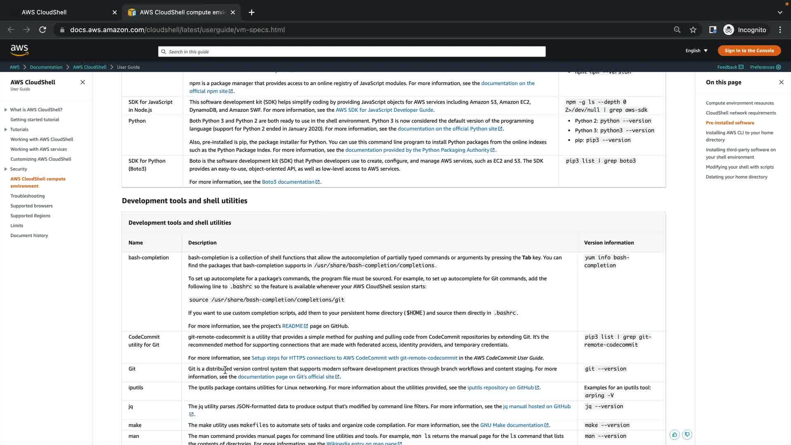The width and height of the screenshot is (791, 445).
Task: Open Troubleshooting in the sidebar
Action: click(x=28, y=196)
